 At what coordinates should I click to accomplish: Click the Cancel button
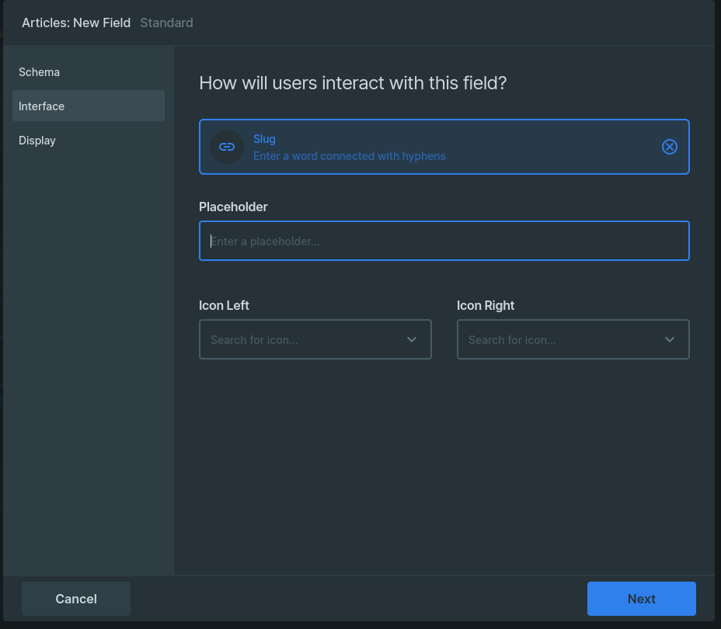pos(75,598)
